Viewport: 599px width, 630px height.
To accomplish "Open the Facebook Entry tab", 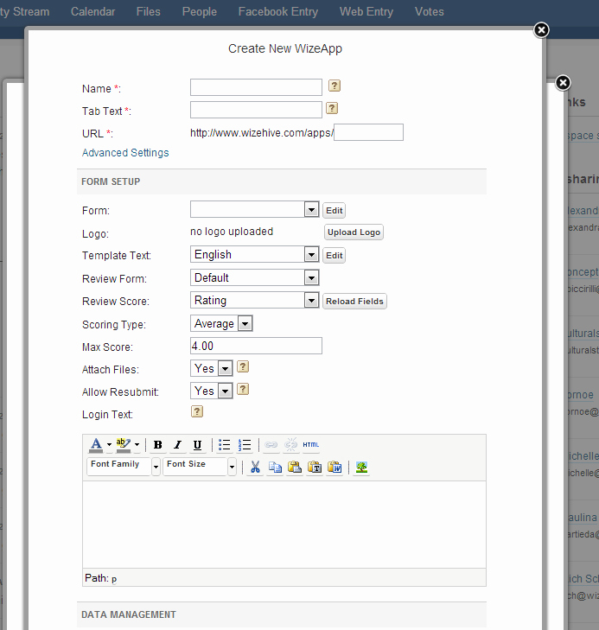I will [x=278, y=11].
